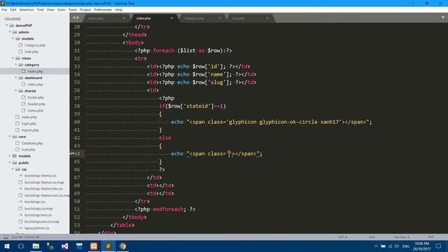Open bootstrap.css file

[x=35, y=202]
